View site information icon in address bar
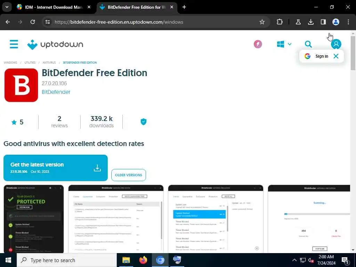Screen dimensions: 356x267 point(47,22)
